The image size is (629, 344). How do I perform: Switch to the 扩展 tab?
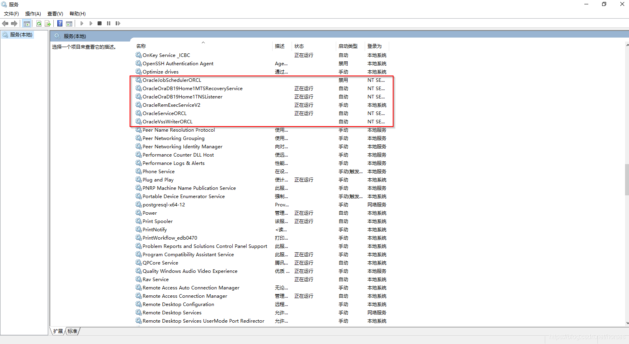pyautogui.click(x=58, y=331)
